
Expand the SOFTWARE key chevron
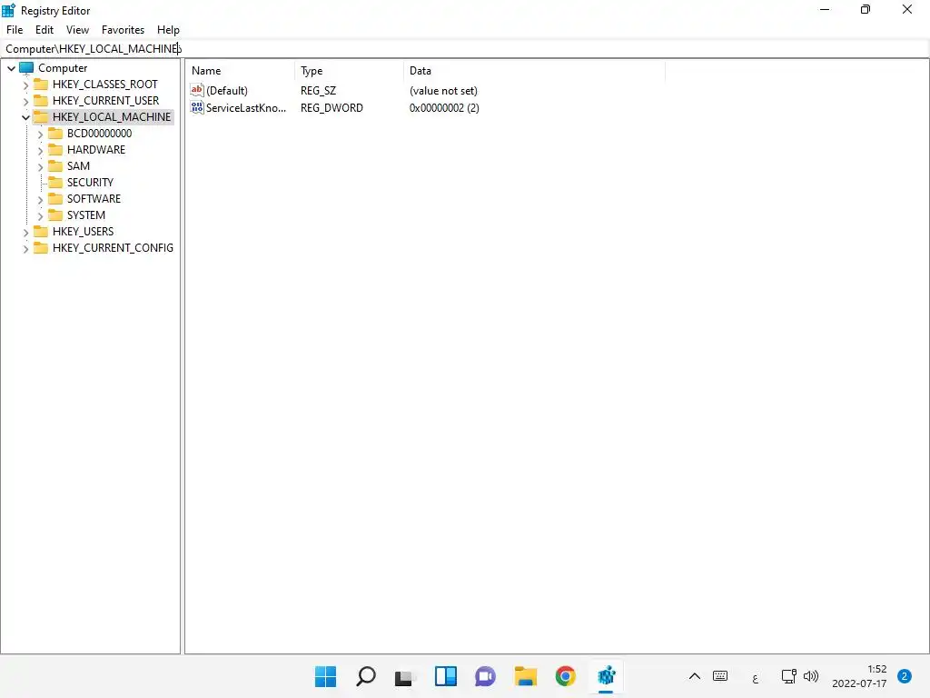[x=40, y=199]
